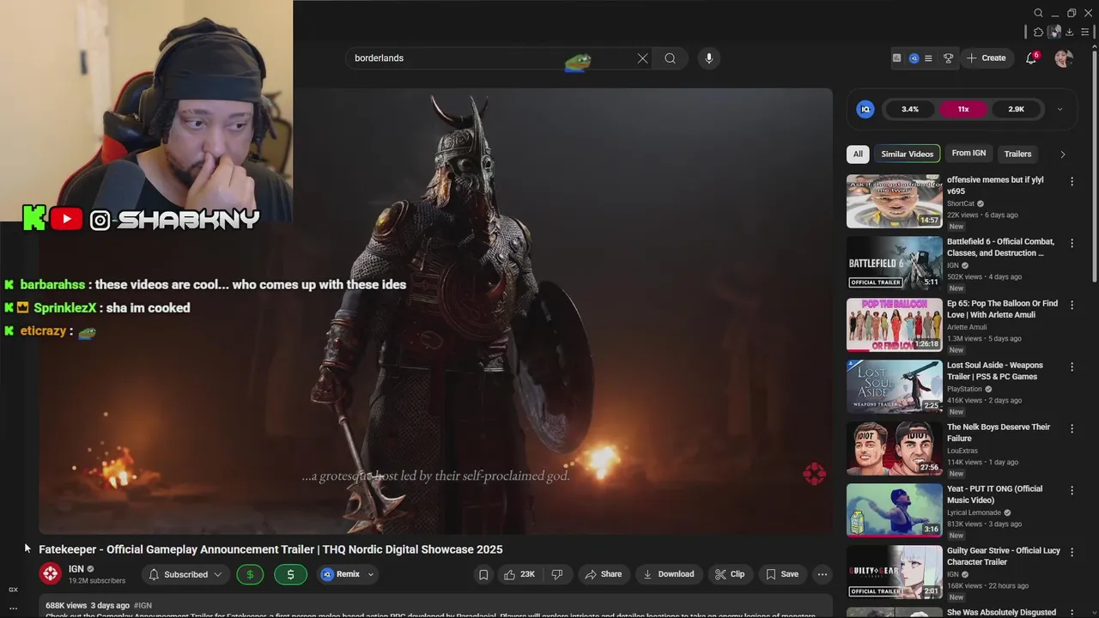The height and width of the screenshot is (618, 1099).
Task: Open browser tab search magnifier
Action: coord(1038,13)
